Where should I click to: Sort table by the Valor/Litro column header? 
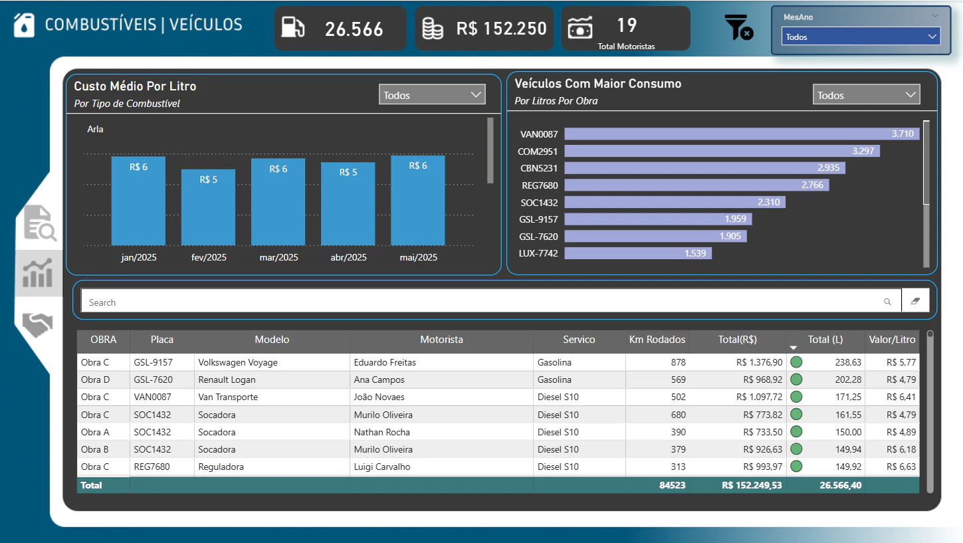892,340
